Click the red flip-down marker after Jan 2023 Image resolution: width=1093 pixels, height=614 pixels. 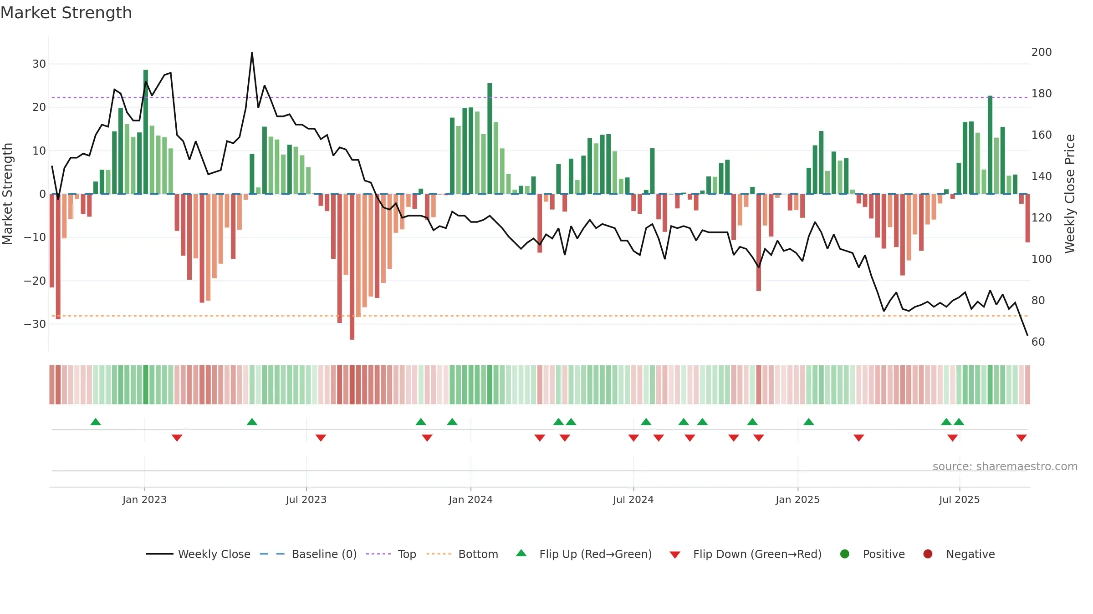pos(177,438)
